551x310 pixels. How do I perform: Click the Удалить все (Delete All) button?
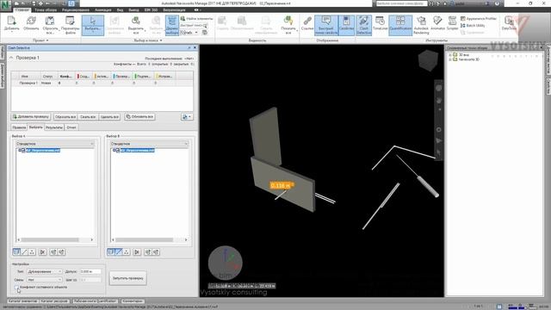pos(109,117)
